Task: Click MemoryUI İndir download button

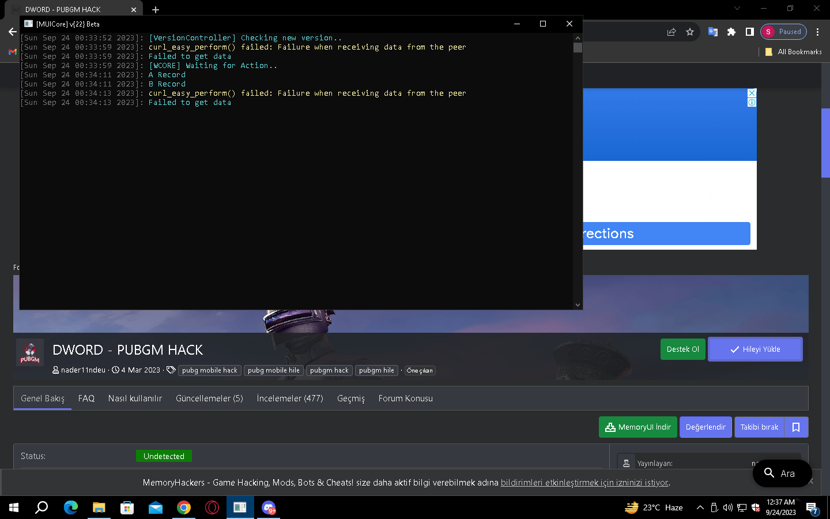Action: coord(638,427)
